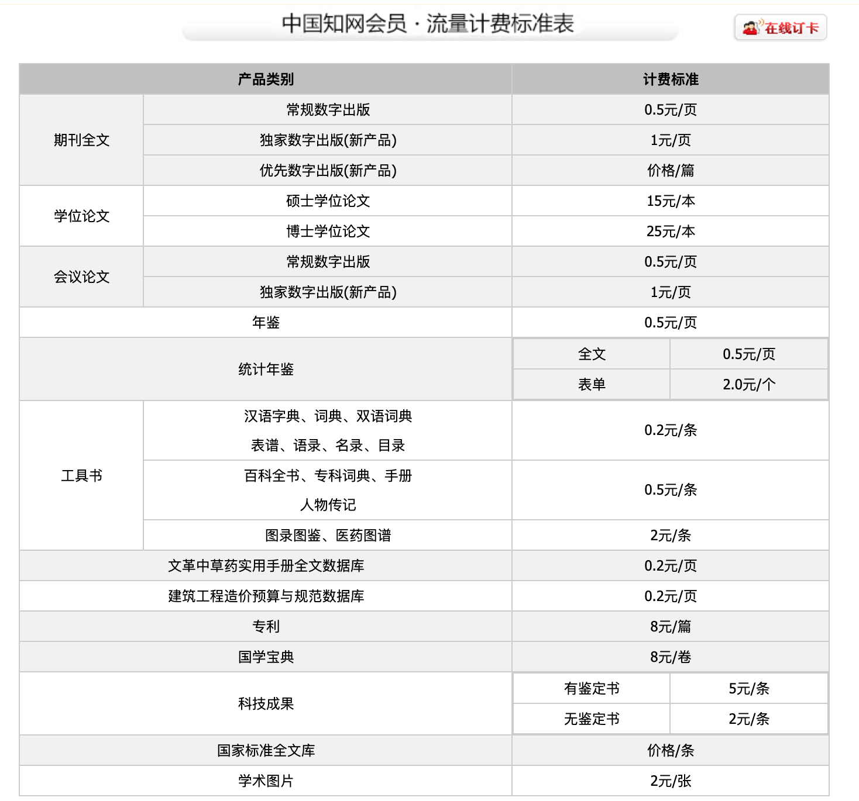Click the 学位论文 category cell

click(x=81, y=216)
